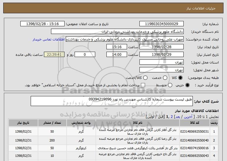Click the remaining time 22:39:41 field

54,55
